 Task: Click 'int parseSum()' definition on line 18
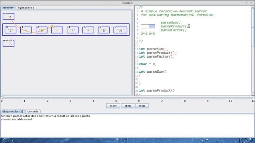[153, 71]
